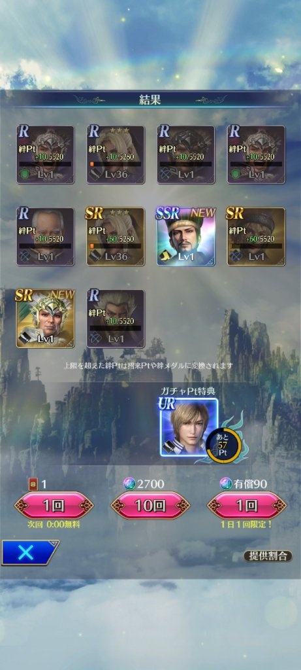301x670 pixels.
Task: Select the SR NEW helmeted officer card
Action: coord(46,319)
